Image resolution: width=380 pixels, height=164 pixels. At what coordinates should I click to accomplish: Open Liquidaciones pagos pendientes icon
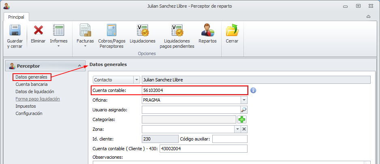pos(177,30)
